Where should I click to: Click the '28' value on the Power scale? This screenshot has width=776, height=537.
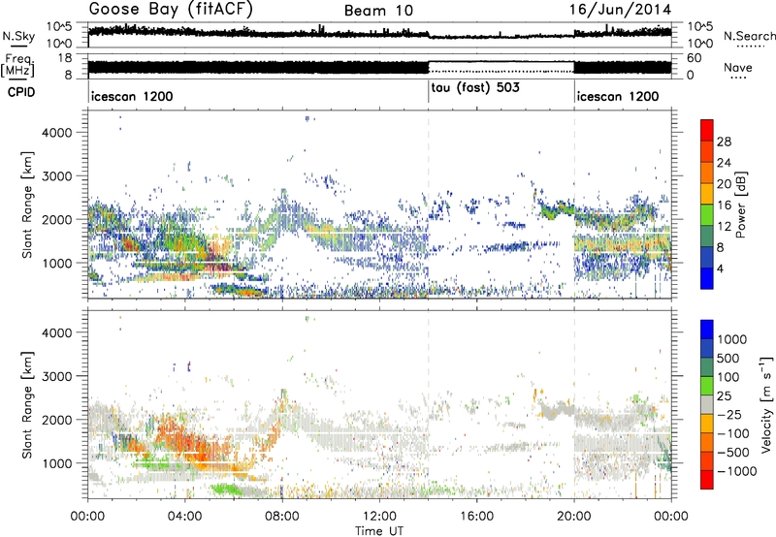point(724,142)
